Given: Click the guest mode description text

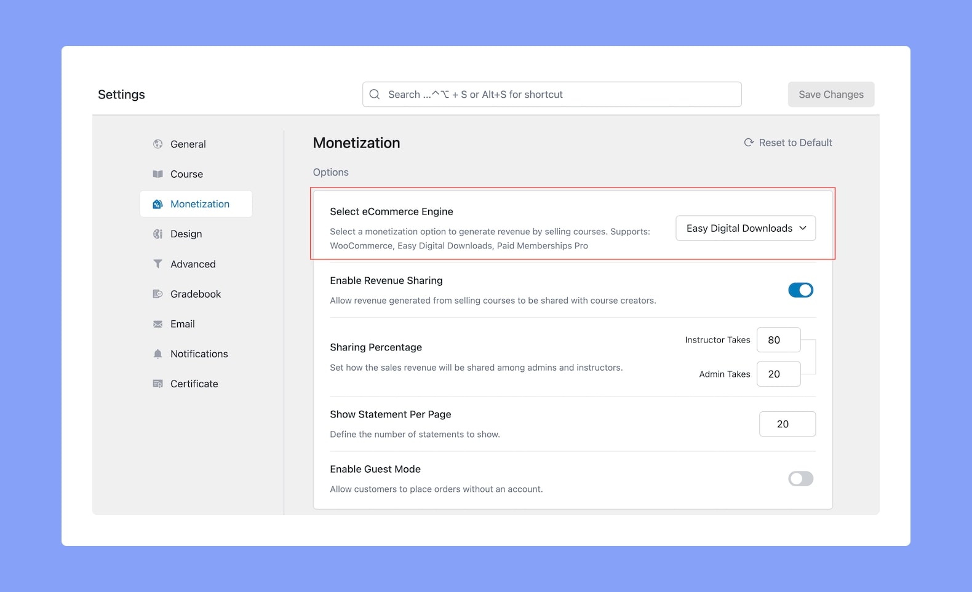Looking at the screenshot, I should coord(436,489).
